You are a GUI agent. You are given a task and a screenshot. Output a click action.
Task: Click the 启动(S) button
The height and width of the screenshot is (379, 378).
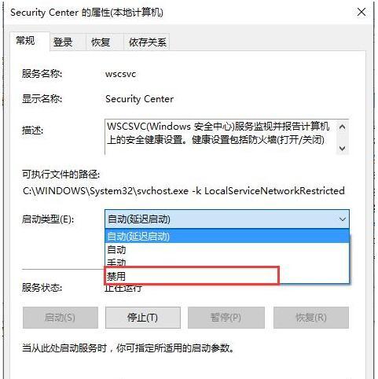click(x=61, y=318)
